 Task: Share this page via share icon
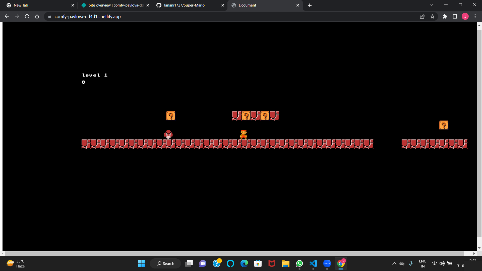tap(422, 16)
